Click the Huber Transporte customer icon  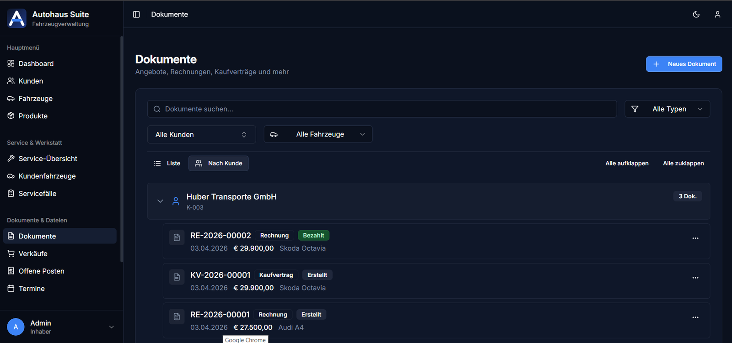pyautogui.click(x=176, y=201)
